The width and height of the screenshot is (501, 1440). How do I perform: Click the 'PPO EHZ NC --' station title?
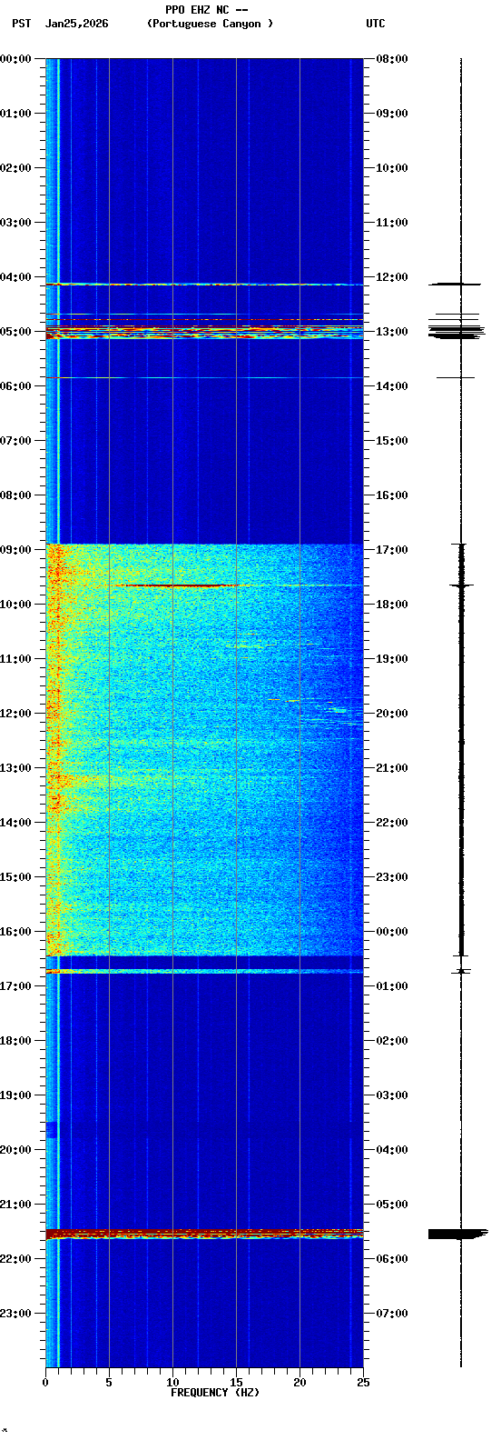tap(207, 10)
